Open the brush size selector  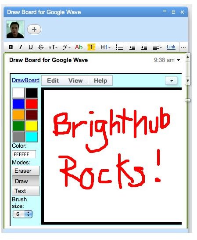tap(23, 214)
